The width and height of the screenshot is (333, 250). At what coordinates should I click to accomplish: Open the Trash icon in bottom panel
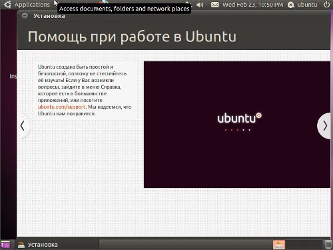tap(328, 245)
